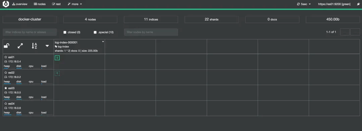This screenshot has width=362, height=131.
Task: Select primary shard 0 on es01
Action: coord(57,58)
